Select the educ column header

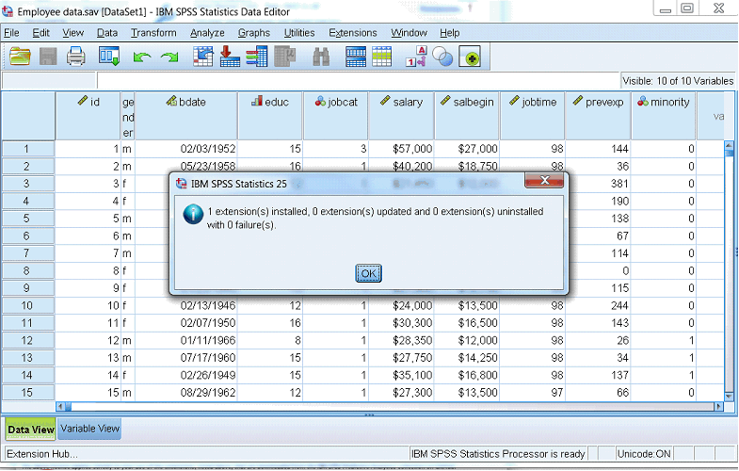tap(270, 116)
